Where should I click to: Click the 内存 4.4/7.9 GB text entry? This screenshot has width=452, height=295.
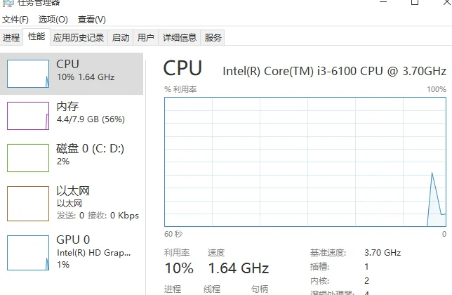[x=91, y=119]
